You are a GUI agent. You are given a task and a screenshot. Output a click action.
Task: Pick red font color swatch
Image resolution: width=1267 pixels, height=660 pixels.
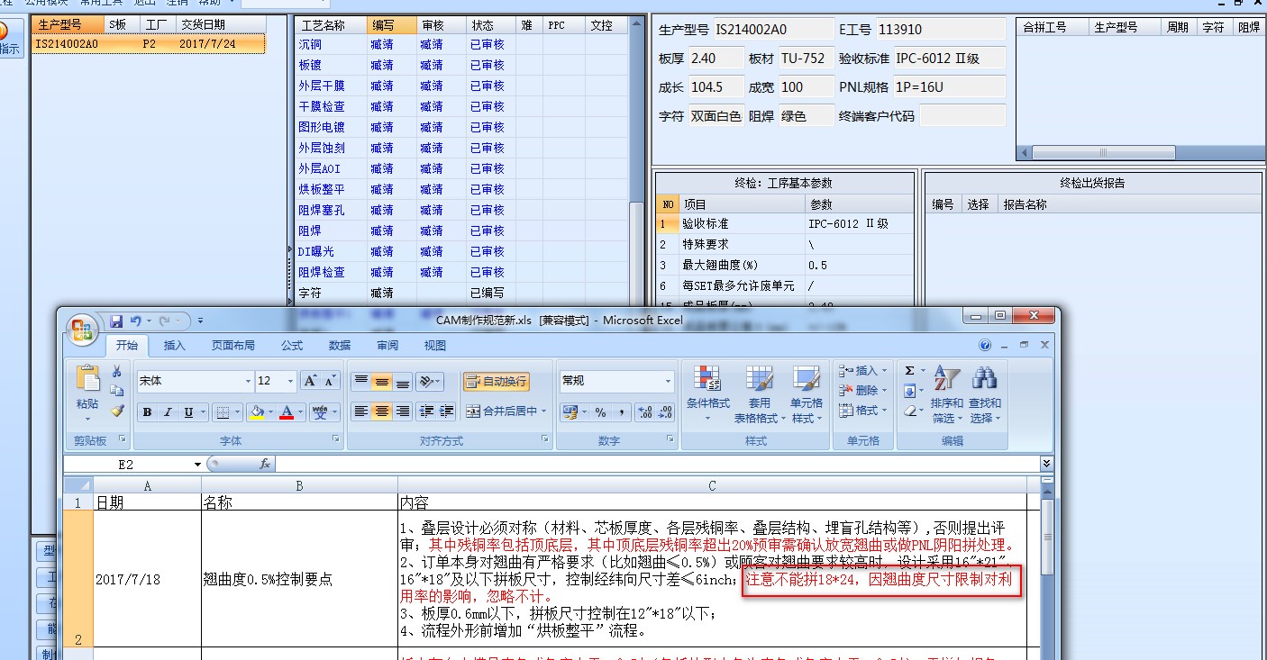coord(287,412)
